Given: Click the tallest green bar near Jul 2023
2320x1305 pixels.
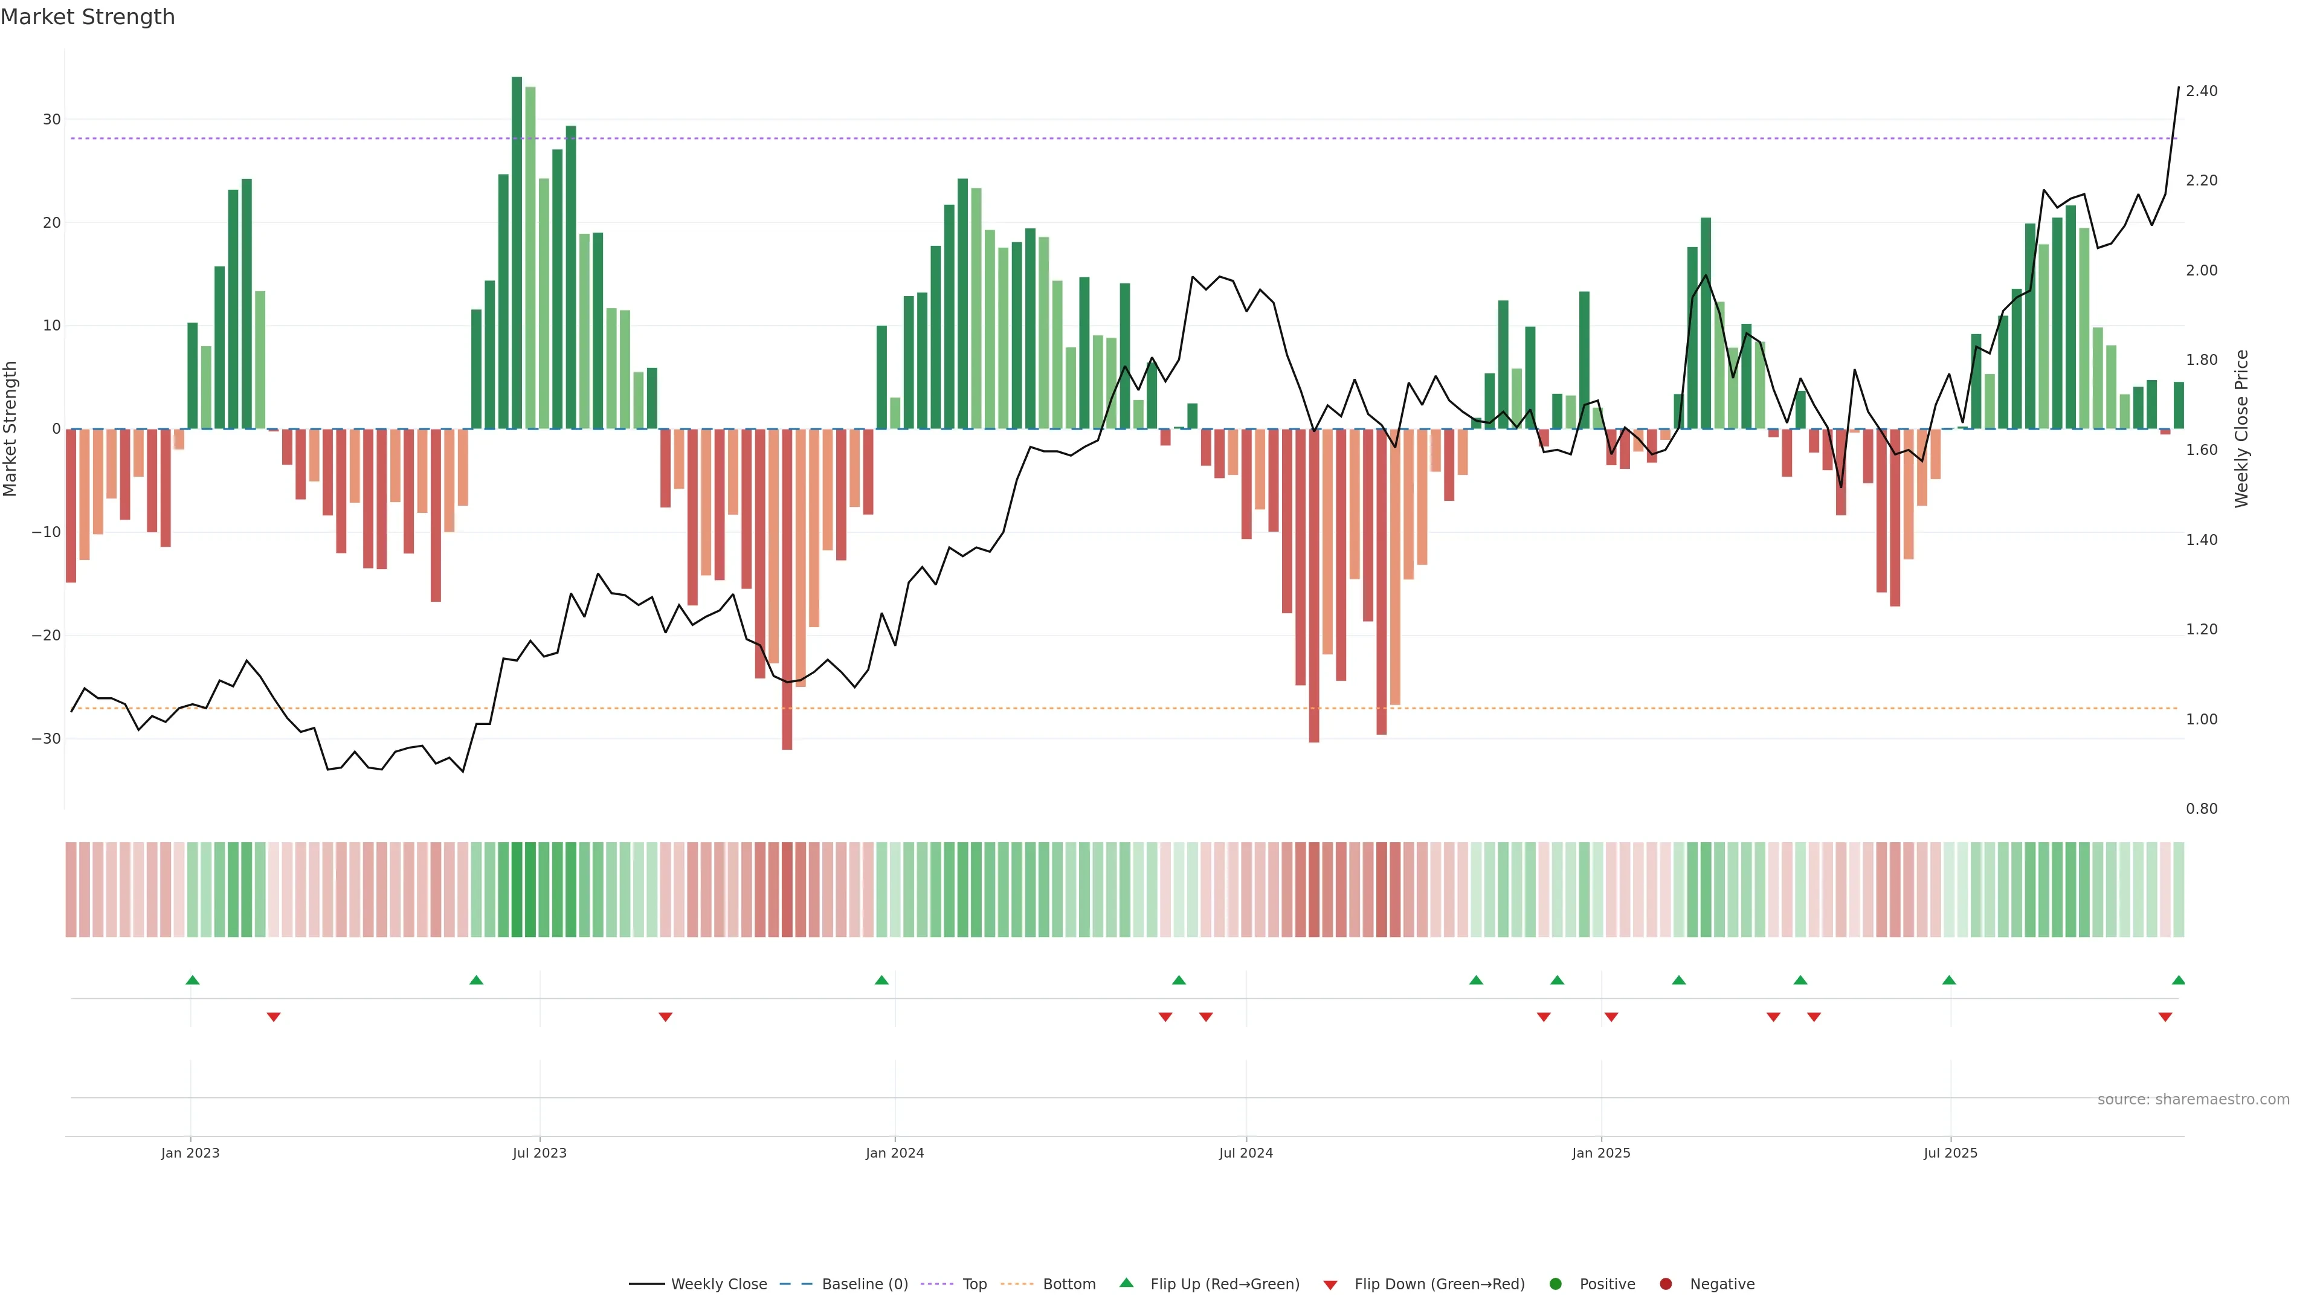Looking at the screenshot, I should pos(517,252).
